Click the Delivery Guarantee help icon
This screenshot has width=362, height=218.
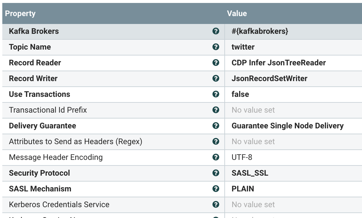(216, 126)
